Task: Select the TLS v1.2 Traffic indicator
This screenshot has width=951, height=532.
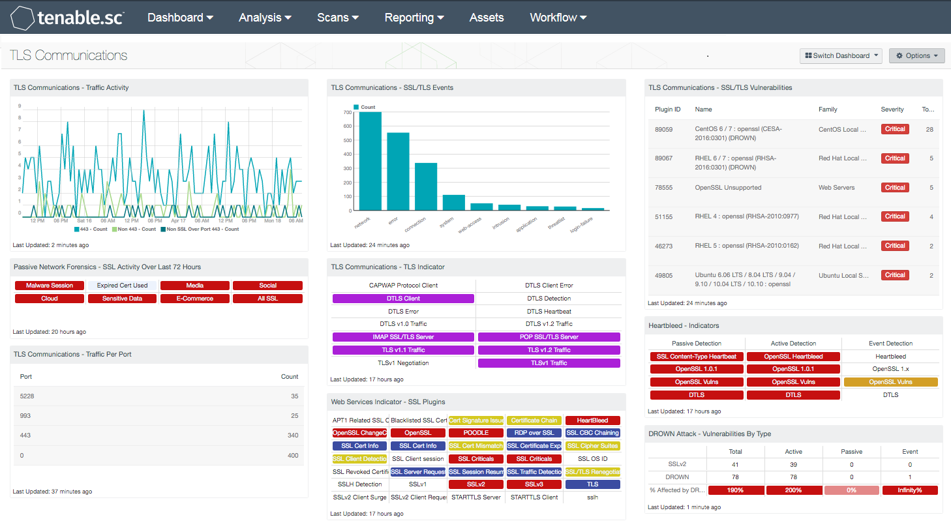Action: [x=549, y=350]
